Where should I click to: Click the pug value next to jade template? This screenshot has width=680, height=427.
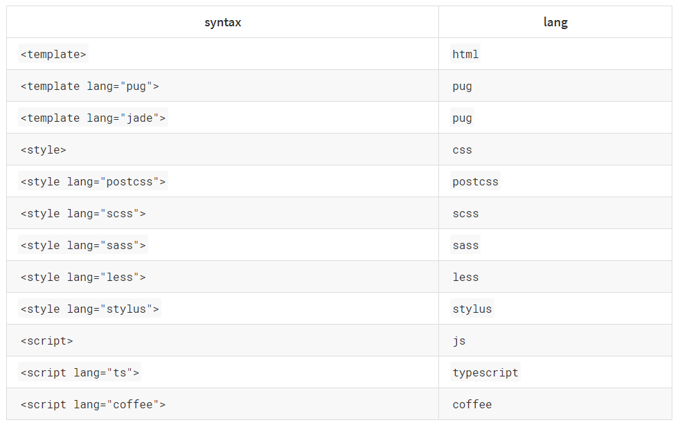coord(461,118)
